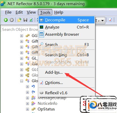Click the gray Forward navigation arrow
The height and width of the screenshot is (113, 117).
(x=12, y=20)
